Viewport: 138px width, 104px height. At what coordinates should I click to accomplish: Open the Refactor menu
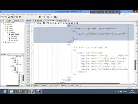pyautogui.click(x=23, y=14)
